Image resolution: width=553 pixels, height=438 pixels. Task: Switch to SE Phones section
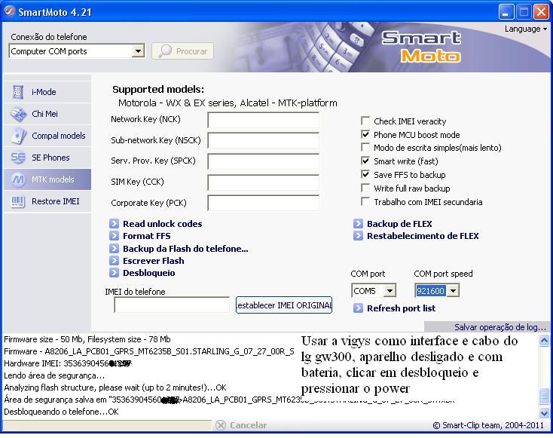[47, 158]
